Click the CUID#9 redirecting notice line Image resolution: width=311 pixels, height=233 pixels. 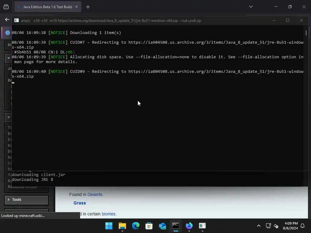click(158, 74)
